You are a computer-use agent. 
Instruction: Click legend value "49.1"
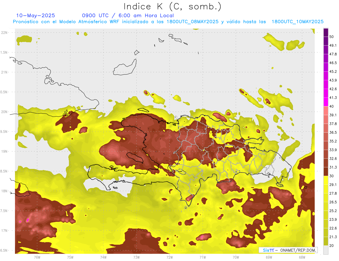[333, 45]
